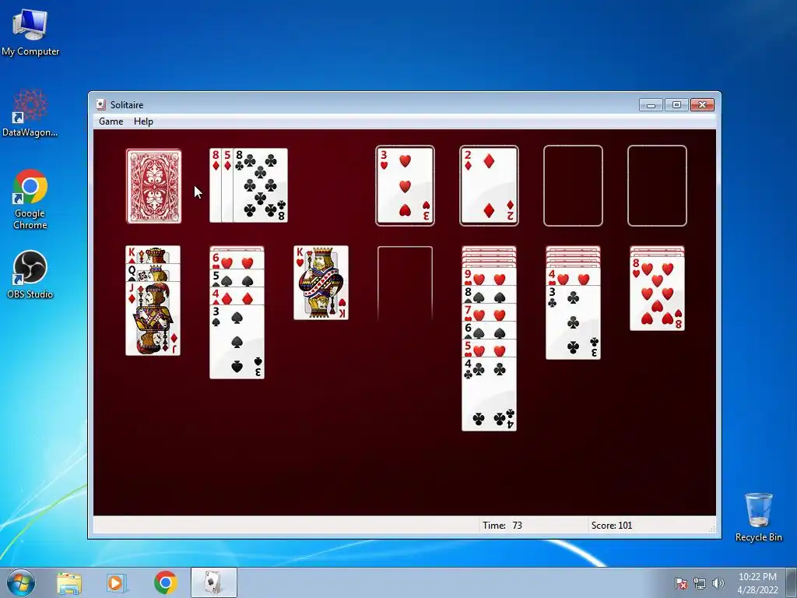This screenshot has width=797, height=598.
Task: Select the 3 of spades card
Action: pyautogui.click(x=237, y=342)
